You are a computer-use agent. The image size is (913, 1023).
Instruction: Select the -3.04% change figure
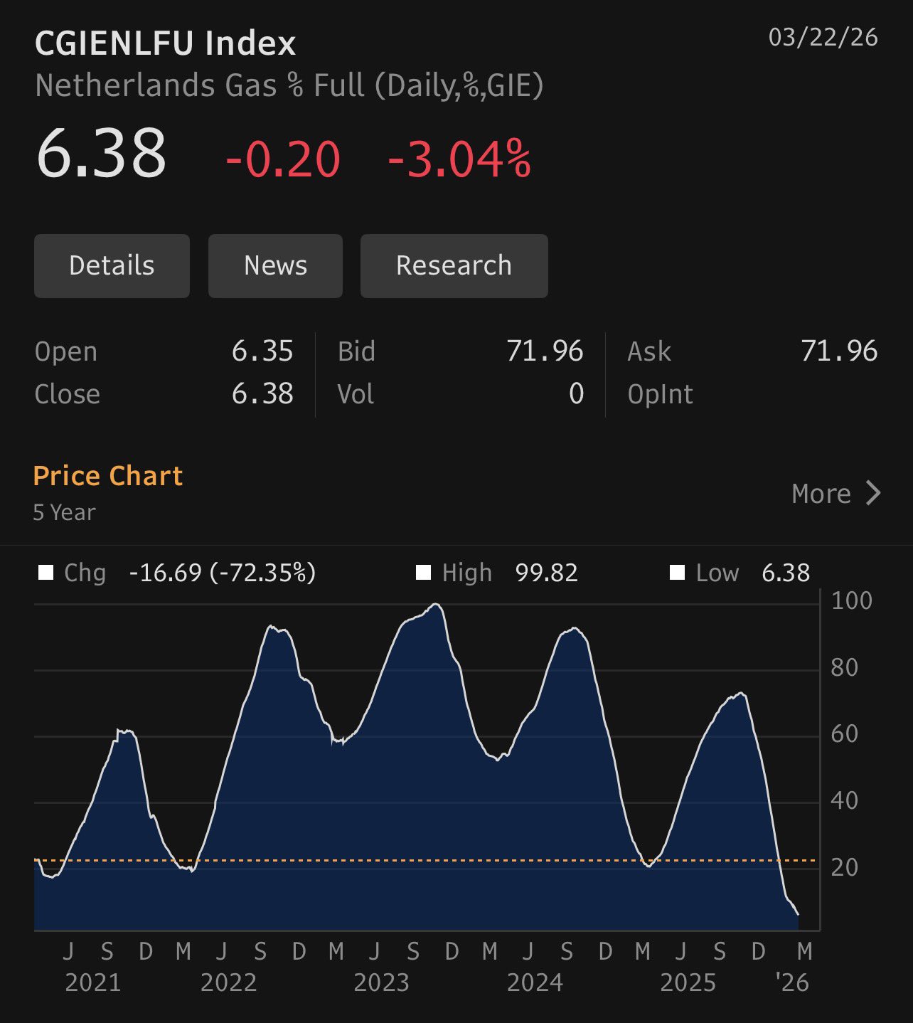coord(459,159)
